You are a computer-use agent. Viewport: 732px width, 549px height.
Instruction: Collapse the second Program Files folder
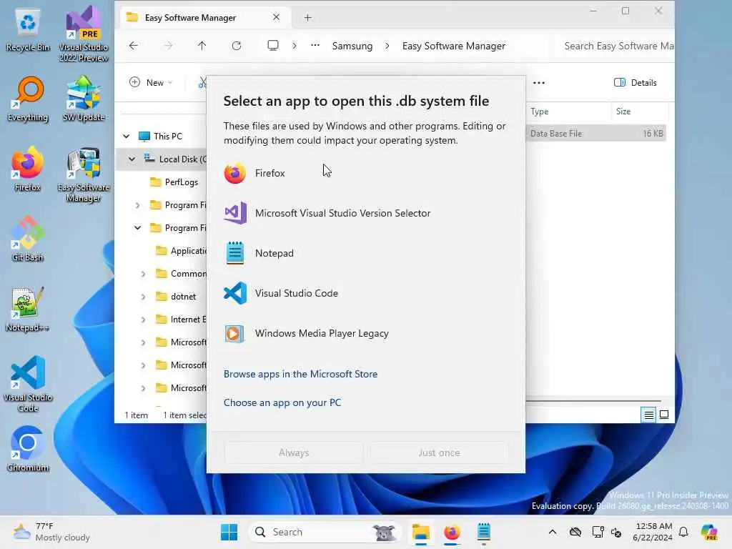(137, 228)
